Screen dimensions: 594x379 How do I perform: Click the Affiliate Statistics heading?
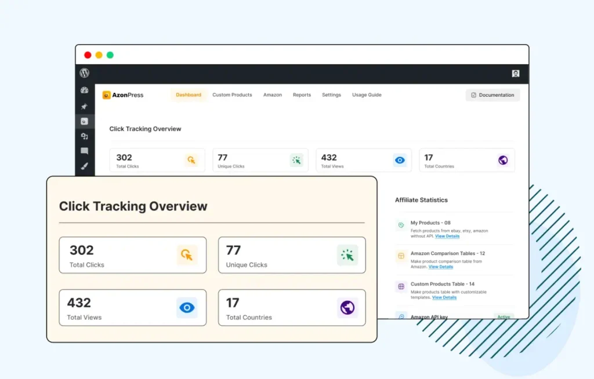point(421,200)
